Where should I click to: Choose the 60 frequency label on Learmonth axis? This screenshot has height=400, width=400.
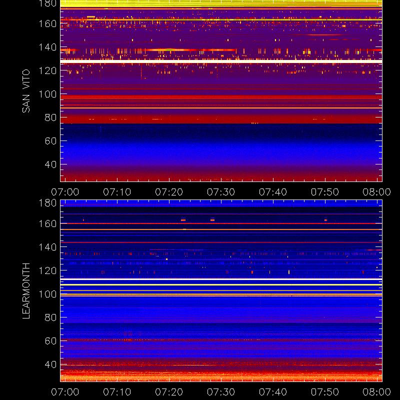tap(50, 341)
